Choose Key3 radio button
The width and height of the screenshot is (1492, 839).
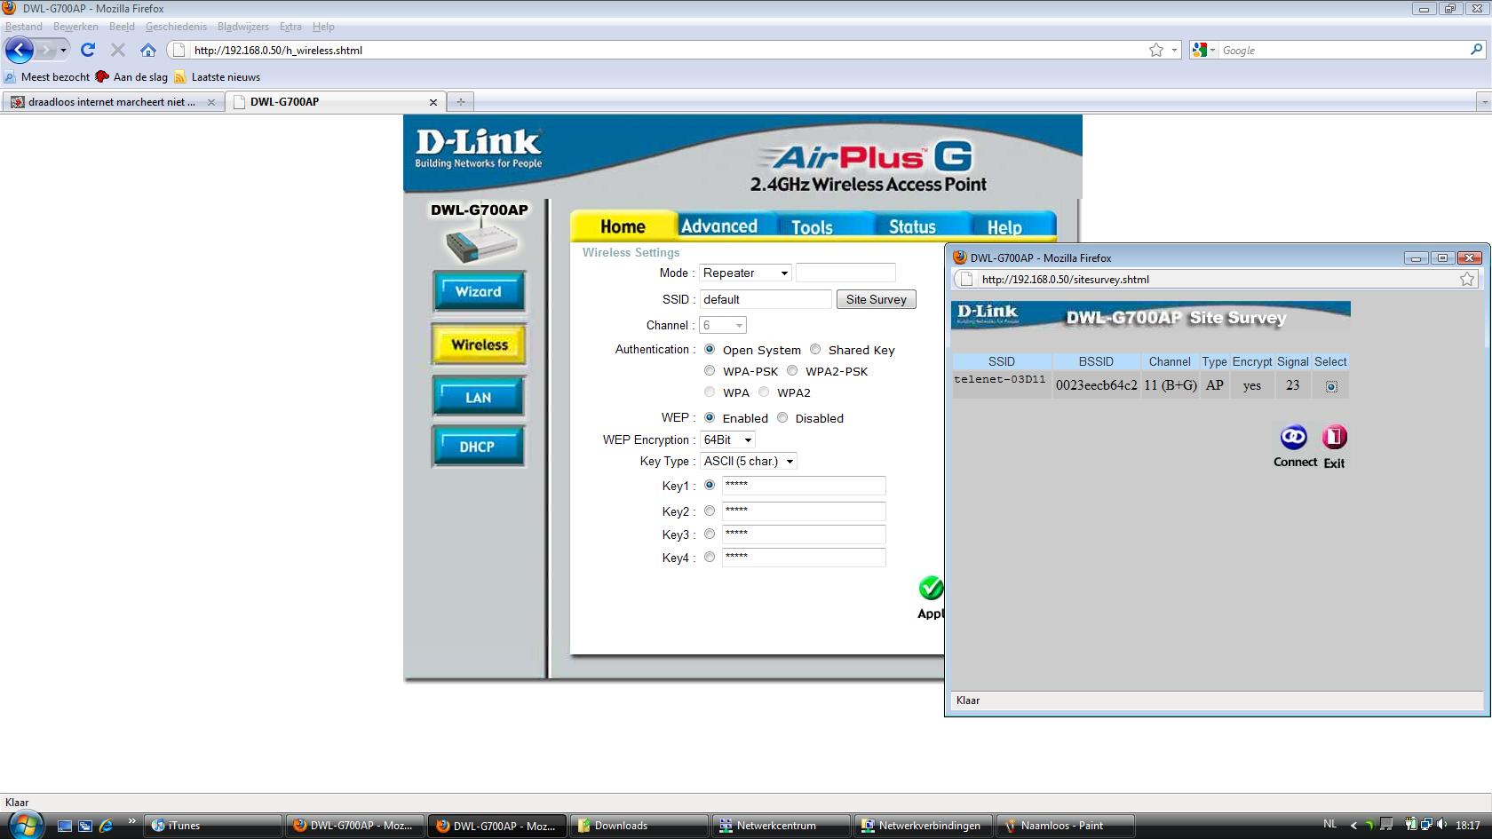pyautogui.click(x=710, y=534)
